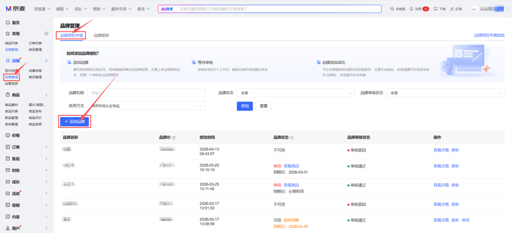Open 签约合同 under 店铺
Screen dimensions: 512x233
[x=11, y=71]
